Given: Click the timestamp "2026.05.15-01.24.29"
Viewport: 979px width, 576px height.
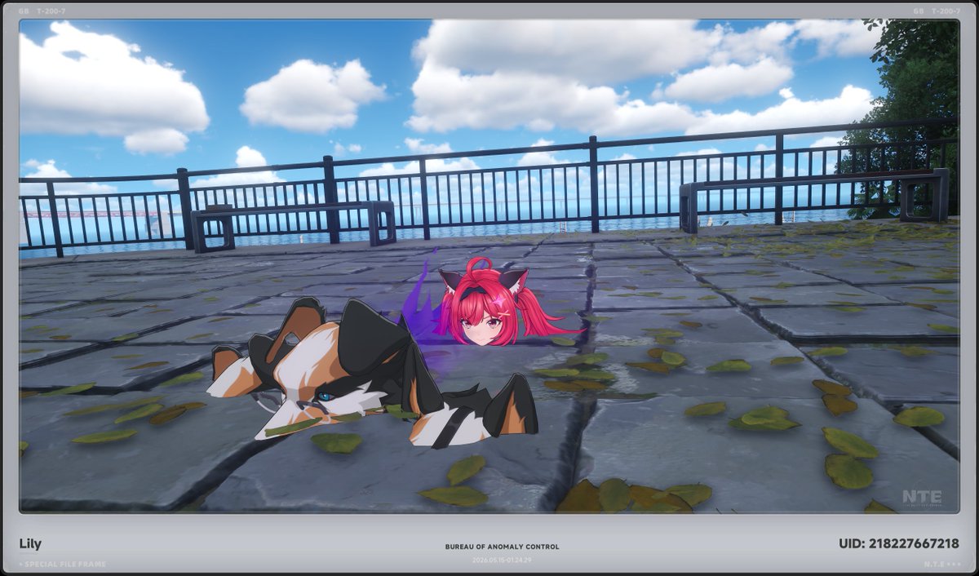Looking at the screenshot, I should point(502,560).
